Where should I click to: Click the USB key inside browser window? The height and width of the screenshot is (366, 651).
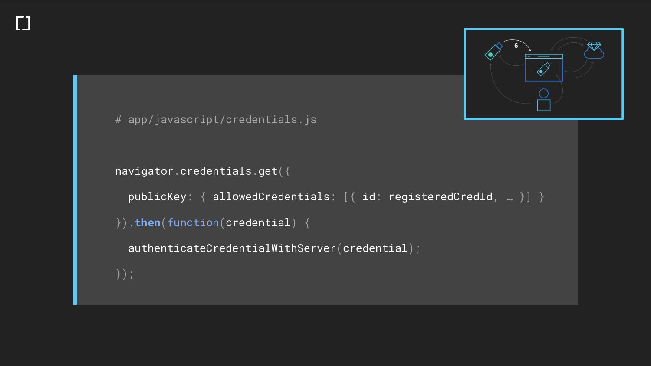tap(543, 69)
